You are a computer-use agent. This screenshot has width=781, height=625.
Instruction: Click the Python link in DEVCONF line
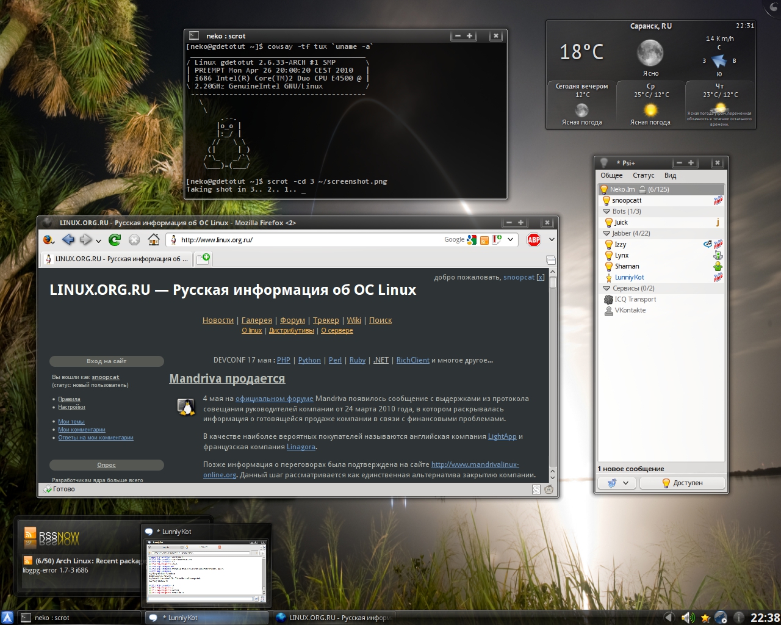(x=309, y=360)
